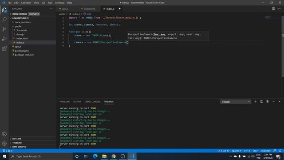Switch to the index.html editor tab
Screen dimensions: 284x160
tap(90, 9)
